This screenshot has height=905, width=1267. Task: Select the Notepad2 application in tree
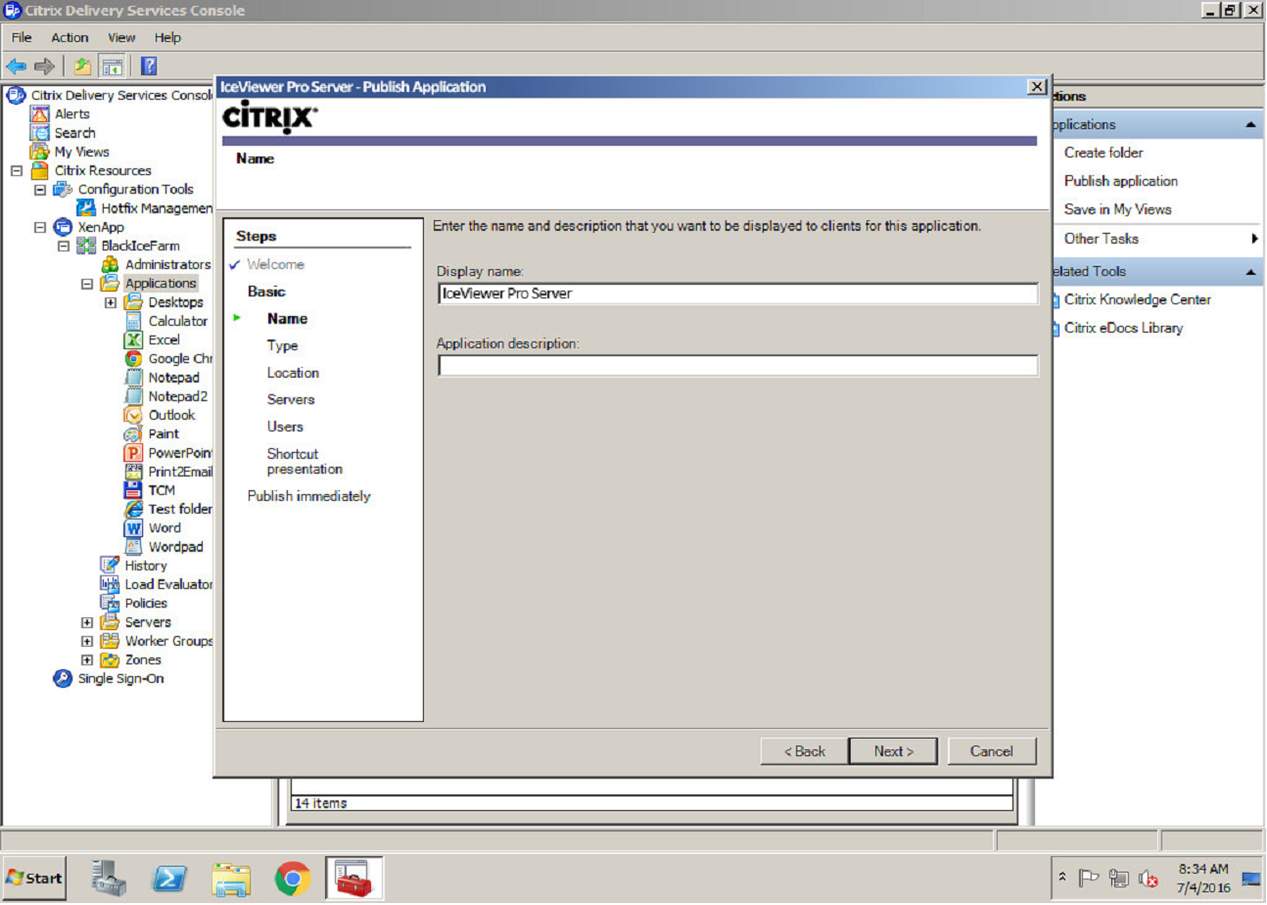click(x=178, y=396)
